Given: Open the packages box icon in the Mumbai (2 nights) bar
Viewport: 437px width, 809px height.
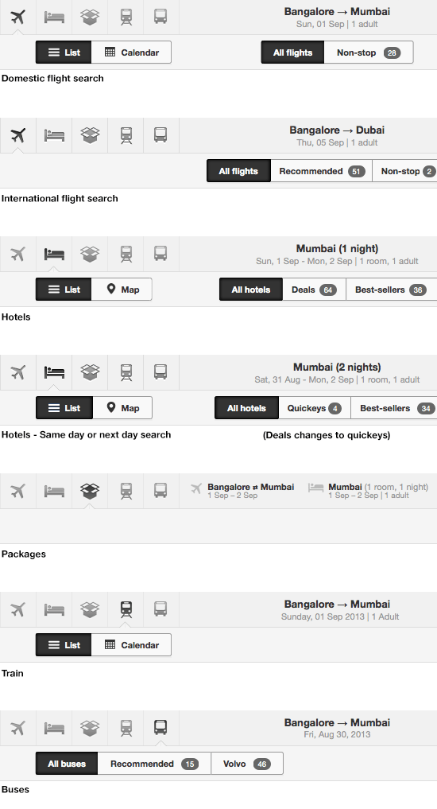Looking at the screenshot, I should point(91,372).
